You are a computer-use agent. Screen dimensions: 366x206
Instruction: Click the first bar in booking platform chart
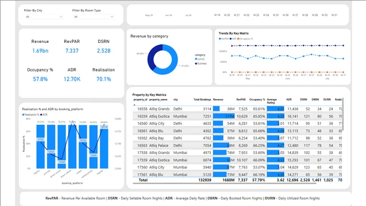[x=41, y=146]
